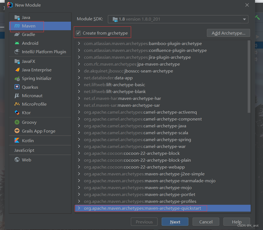This screenshot has width=263, height=230.
Task: Click the Quarkus icon
Action: [17, 87]
